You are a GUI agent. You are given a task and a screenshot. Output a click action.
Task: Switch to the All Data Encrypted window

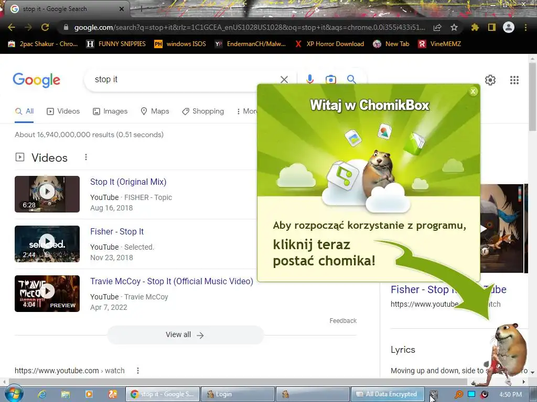(388, 394)
